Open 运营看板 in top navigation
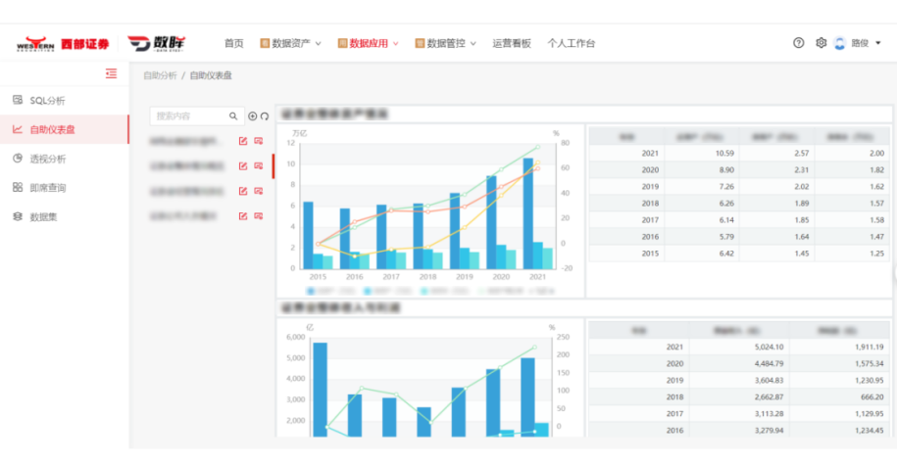Screen dimensions: 897x464 511,43
